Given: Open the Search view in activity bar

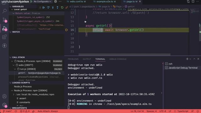Looking at the screenshot, I should pos(4,11).
